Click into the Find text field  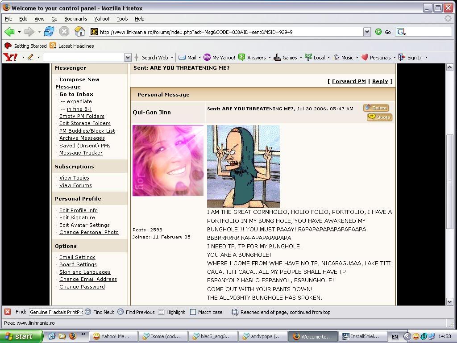click(56, 312)
